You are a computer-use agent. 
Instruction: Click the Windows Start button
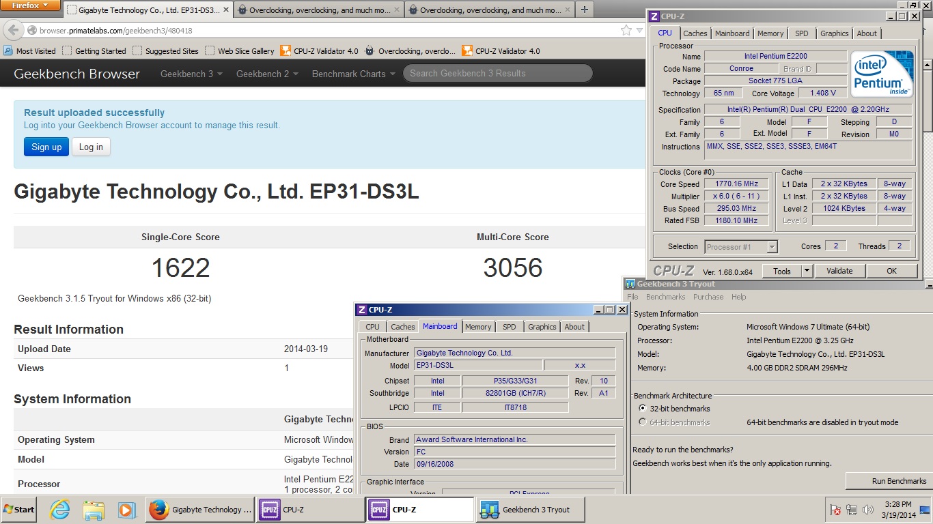click(x=18, y=510)
